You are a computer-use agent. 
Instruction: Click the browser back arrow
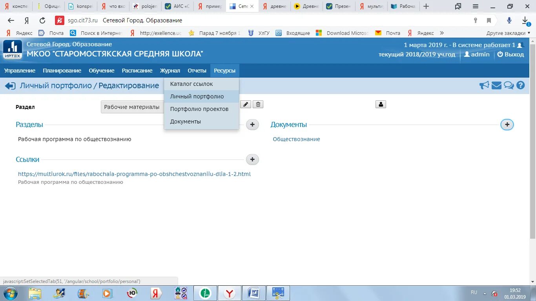point(11,20)
